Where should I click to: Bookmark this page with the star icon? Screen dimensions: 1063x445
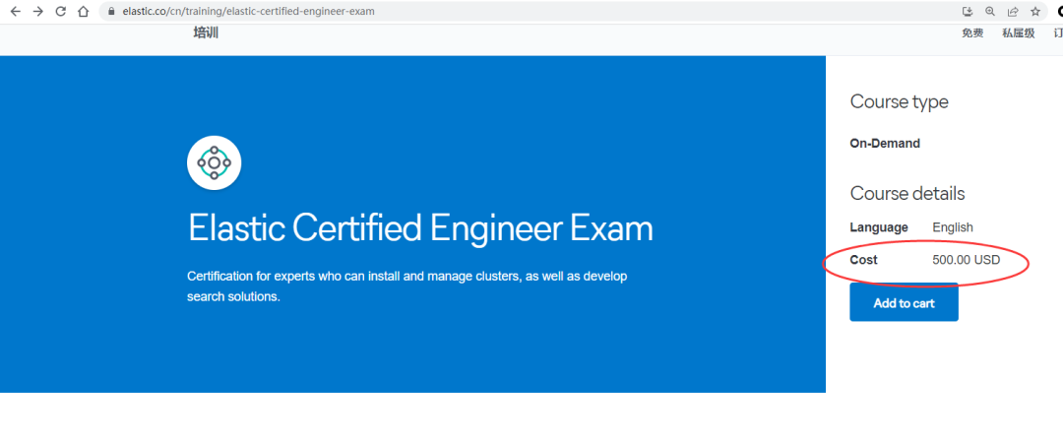[1035, 12]
